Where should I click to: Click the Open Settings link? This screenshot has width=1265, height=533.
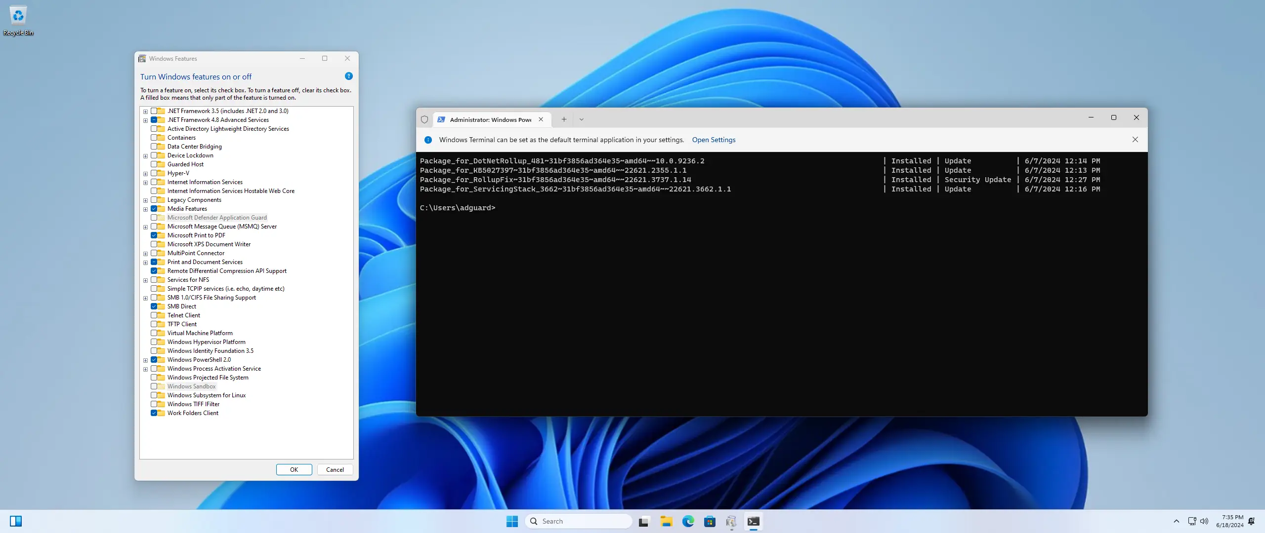coord(713,140)
